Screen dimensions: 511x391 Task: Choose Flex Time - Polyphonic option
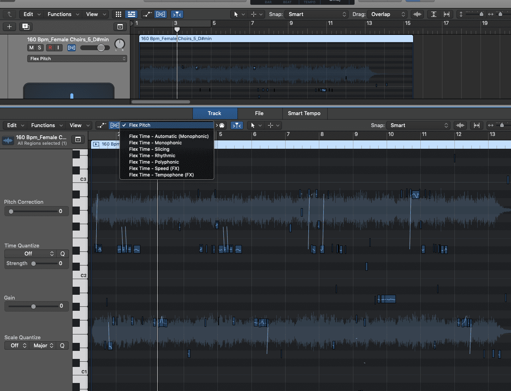click(x=167, y=162)
